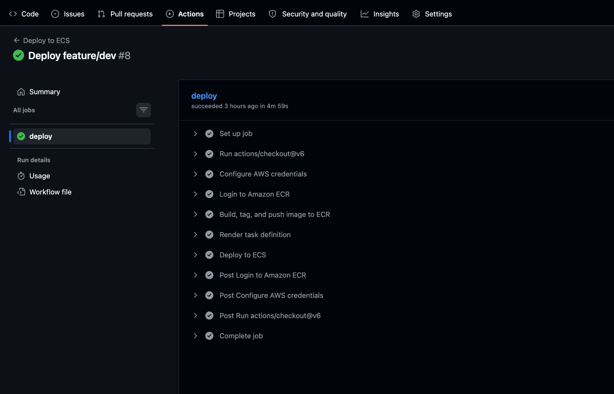The image size is (614, 394).
Task: Click the Complete job step label
Action: [241, 336]
